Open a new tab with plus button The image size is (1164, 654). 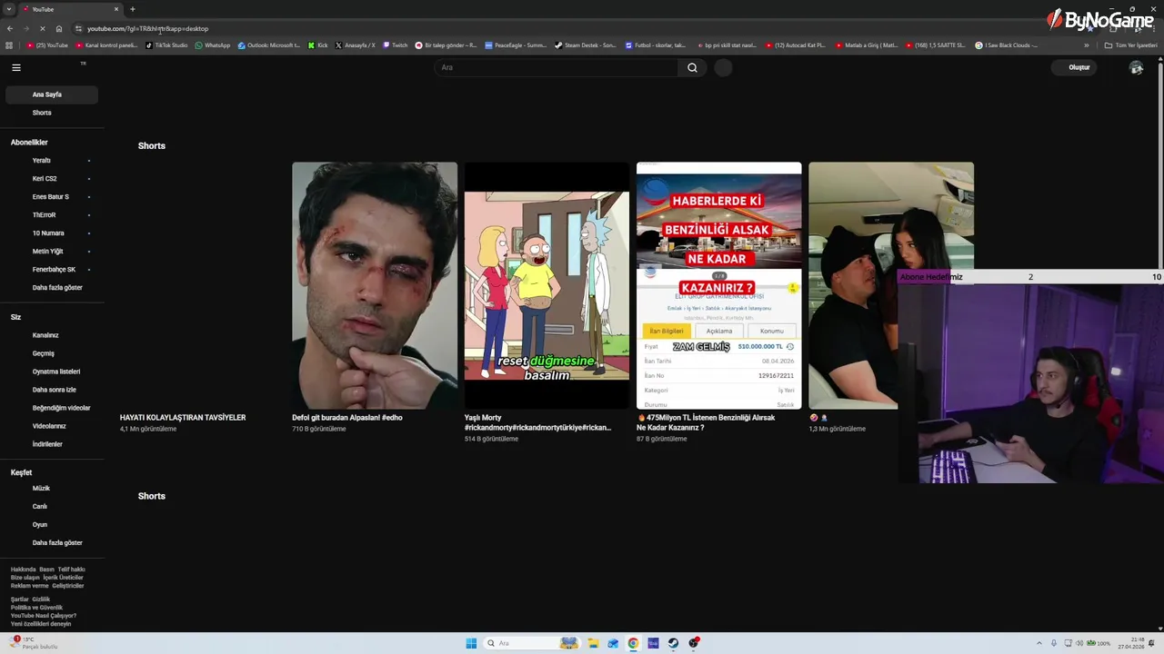point(133,9)
